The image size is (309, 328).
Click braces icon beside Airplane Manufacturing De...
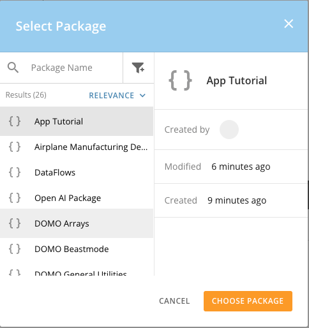coord(15,147)
